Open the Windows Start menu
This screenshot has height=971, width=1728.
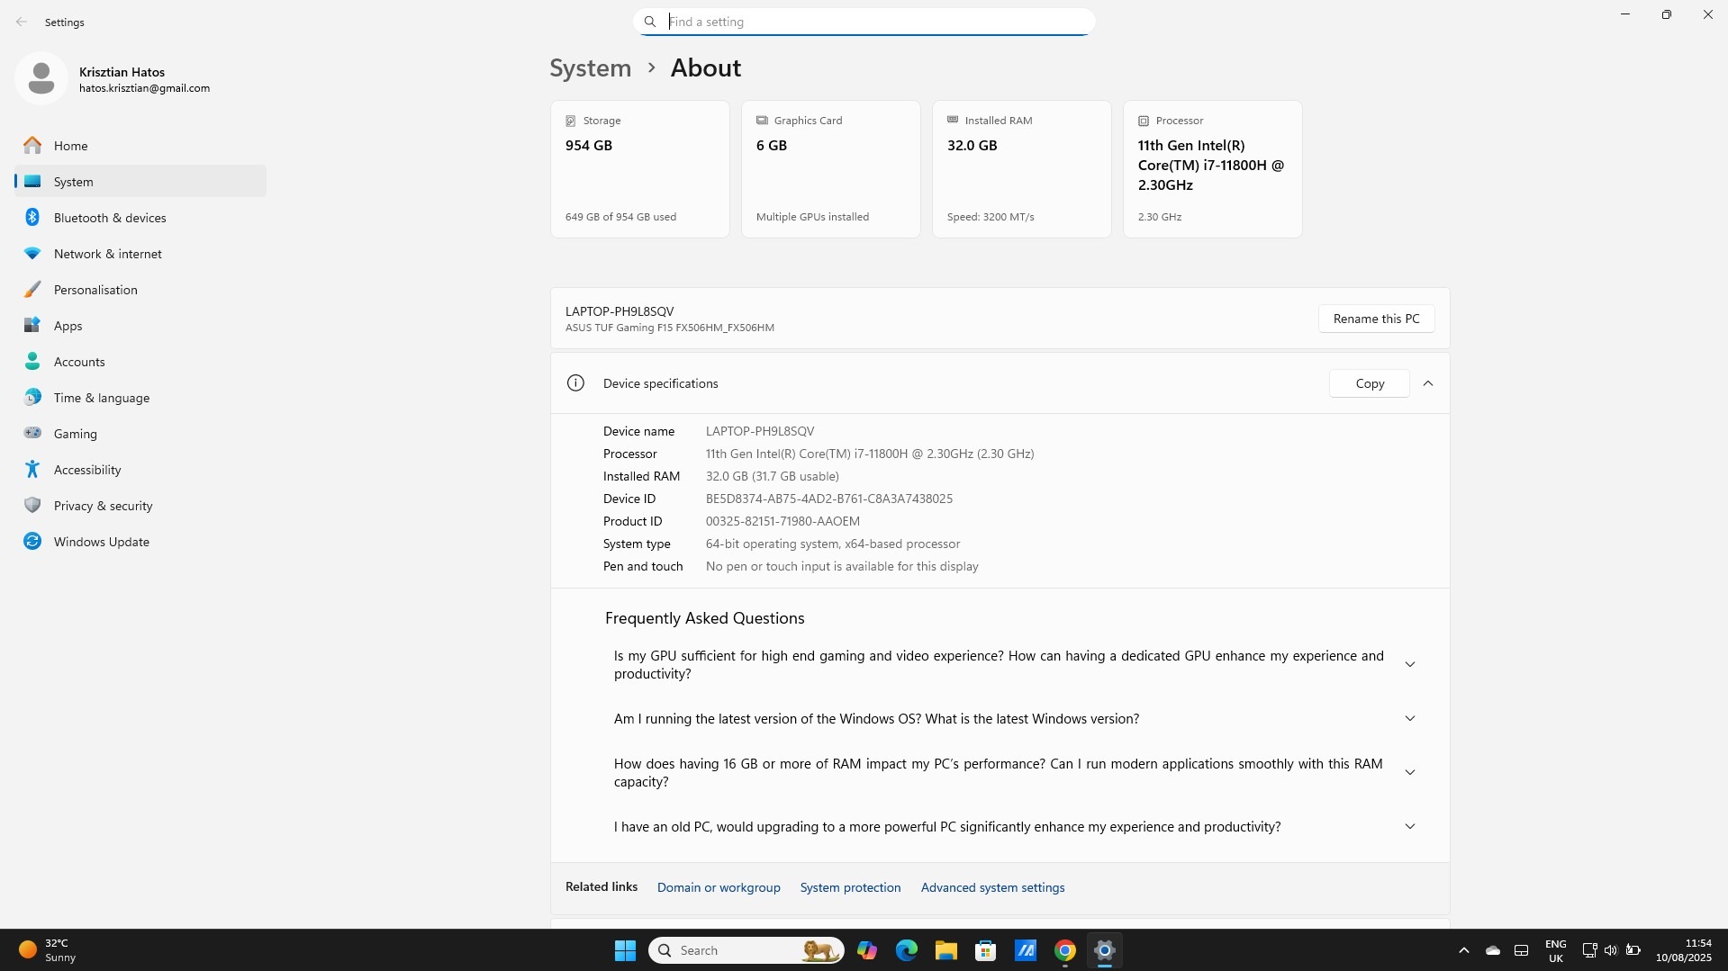pyautogui.click(x=625, y=950)
